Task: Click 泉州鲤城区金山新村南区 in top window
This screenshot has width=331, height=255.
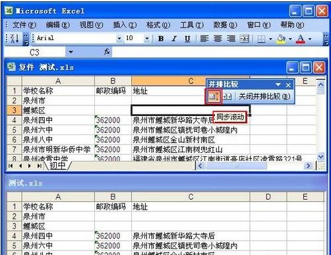Action: click(191, 140)
